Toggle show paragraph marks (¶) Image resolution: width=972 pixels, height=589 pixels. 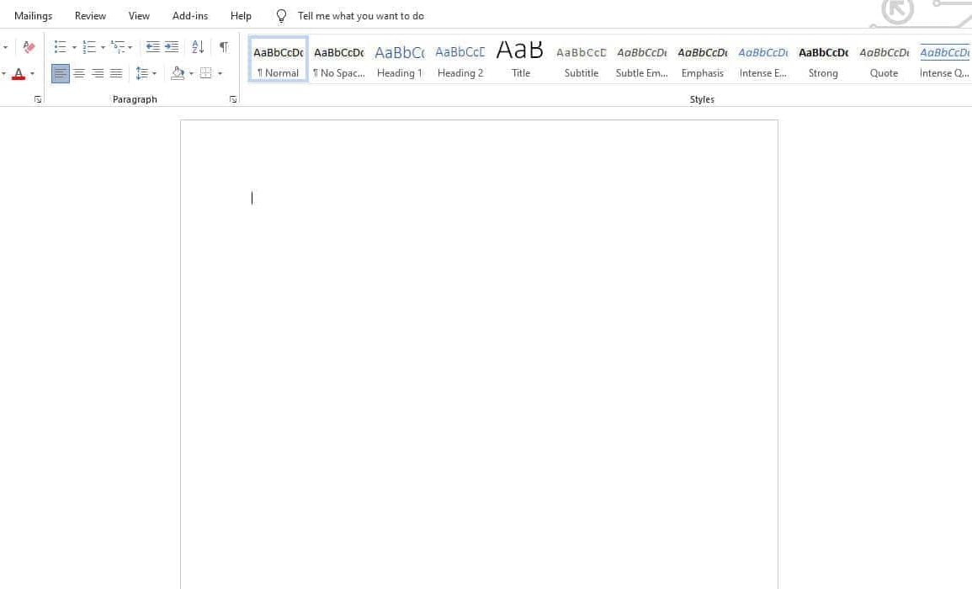pyautogui.click(x=223, y=47)
